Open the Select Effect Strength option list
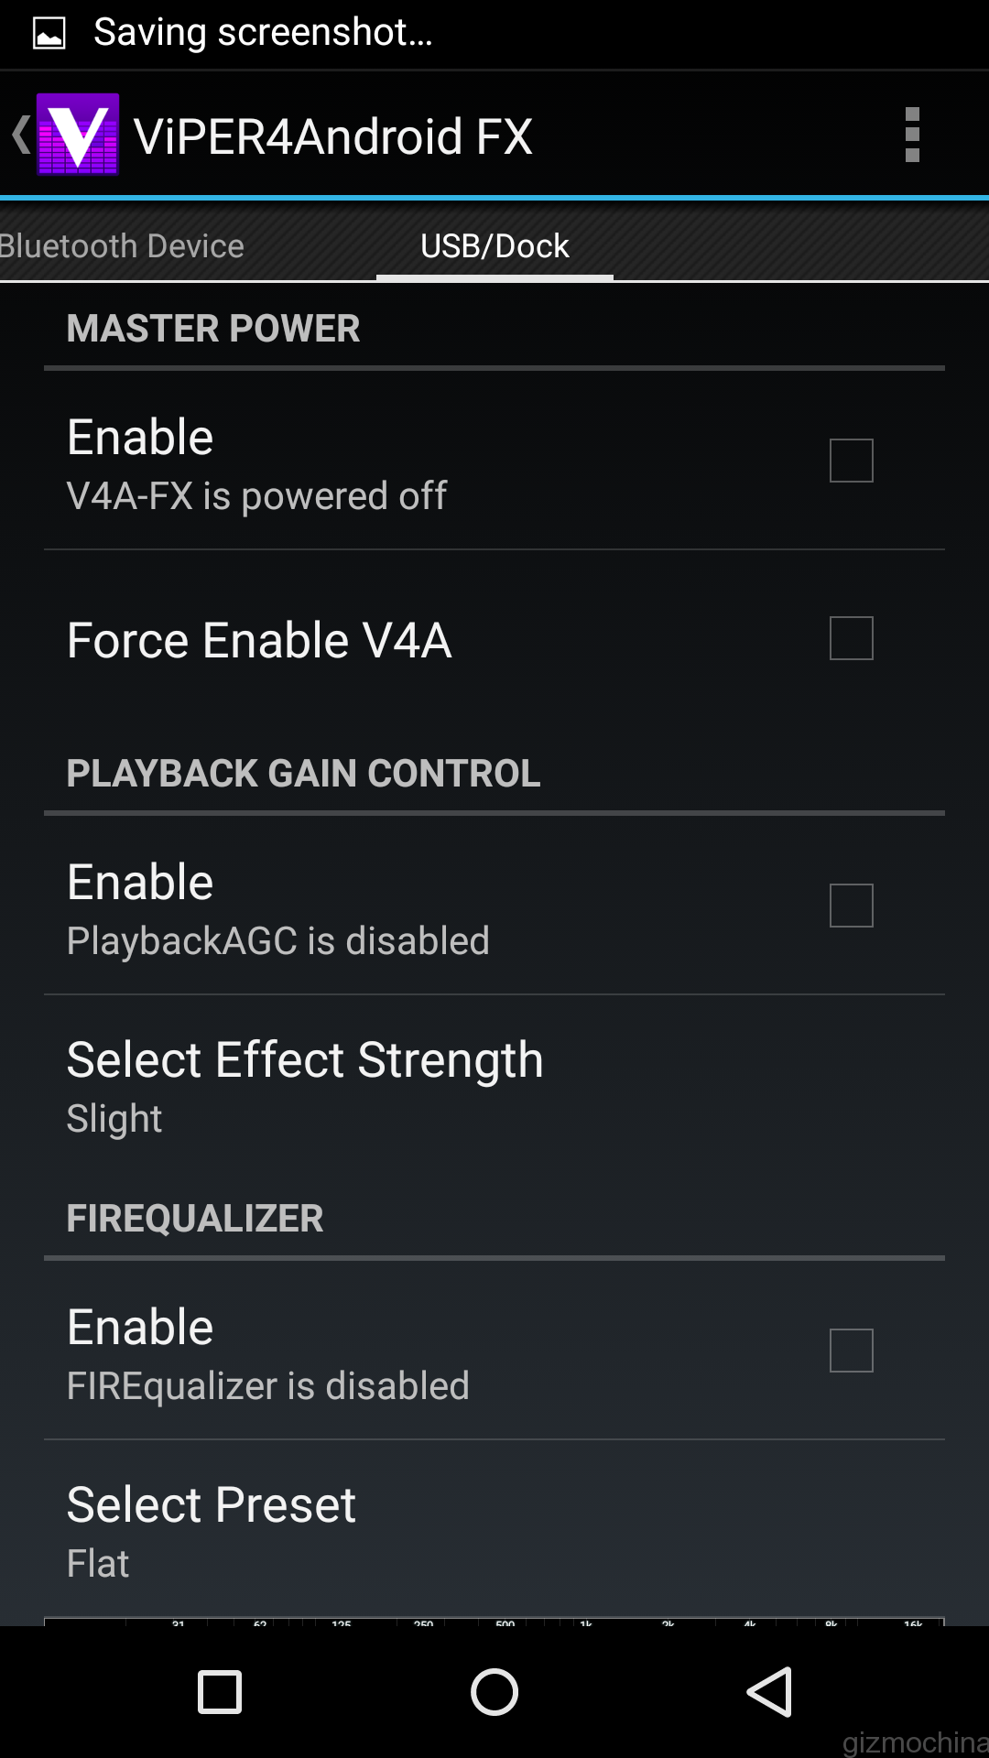The width and height of the screenshot is (989, 1758). 305,1085
